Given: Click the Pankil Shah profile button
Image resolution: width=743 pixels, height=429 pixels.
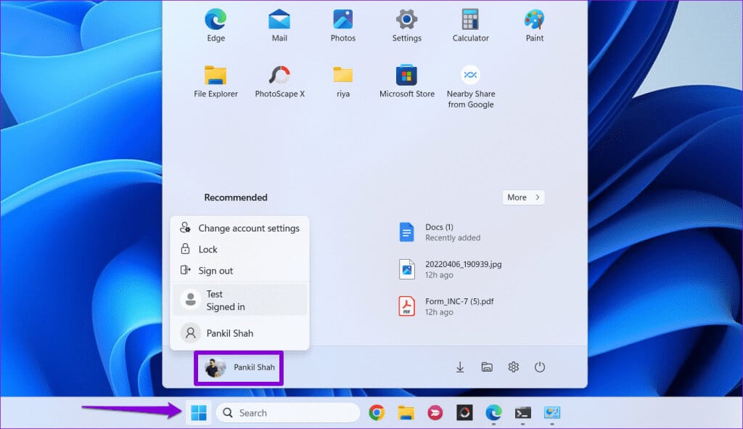Looking at the screenshot, I should coord(239,367).
